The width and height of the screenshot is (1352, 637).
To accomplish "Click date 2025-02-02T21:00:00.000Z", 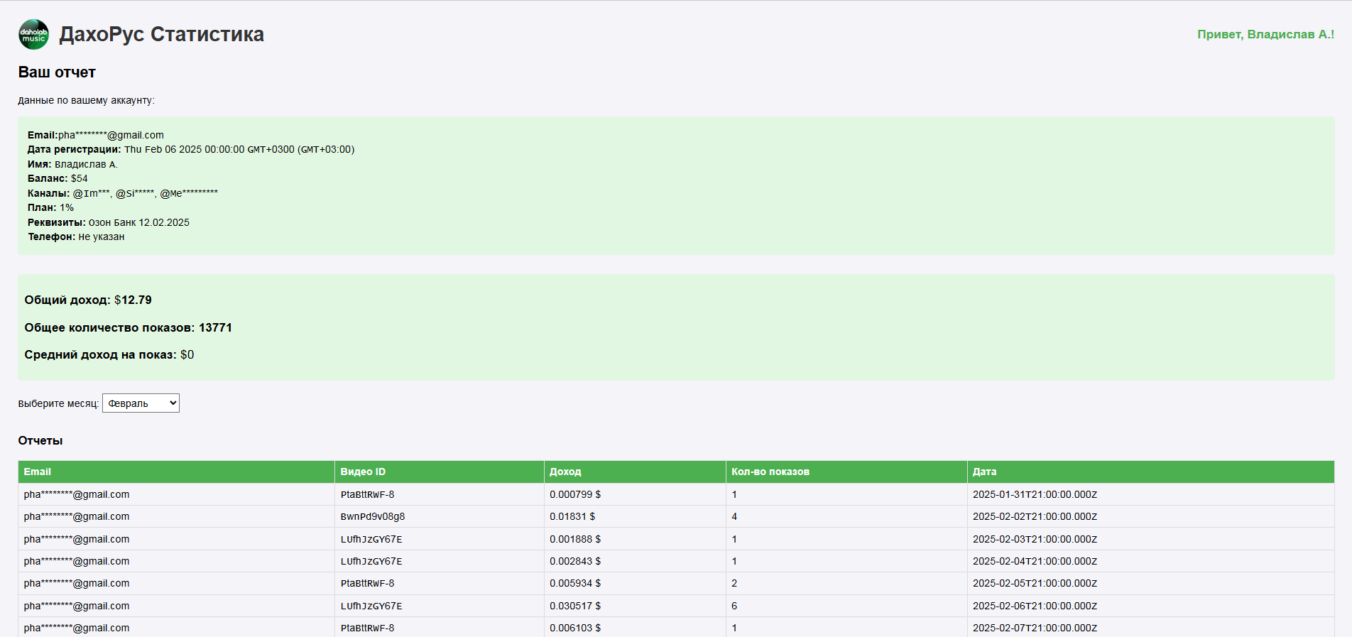I will pos(1035,516).
